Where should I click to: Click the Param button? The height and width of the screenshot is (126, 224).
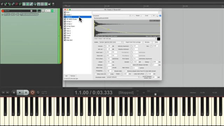(138, 16)
